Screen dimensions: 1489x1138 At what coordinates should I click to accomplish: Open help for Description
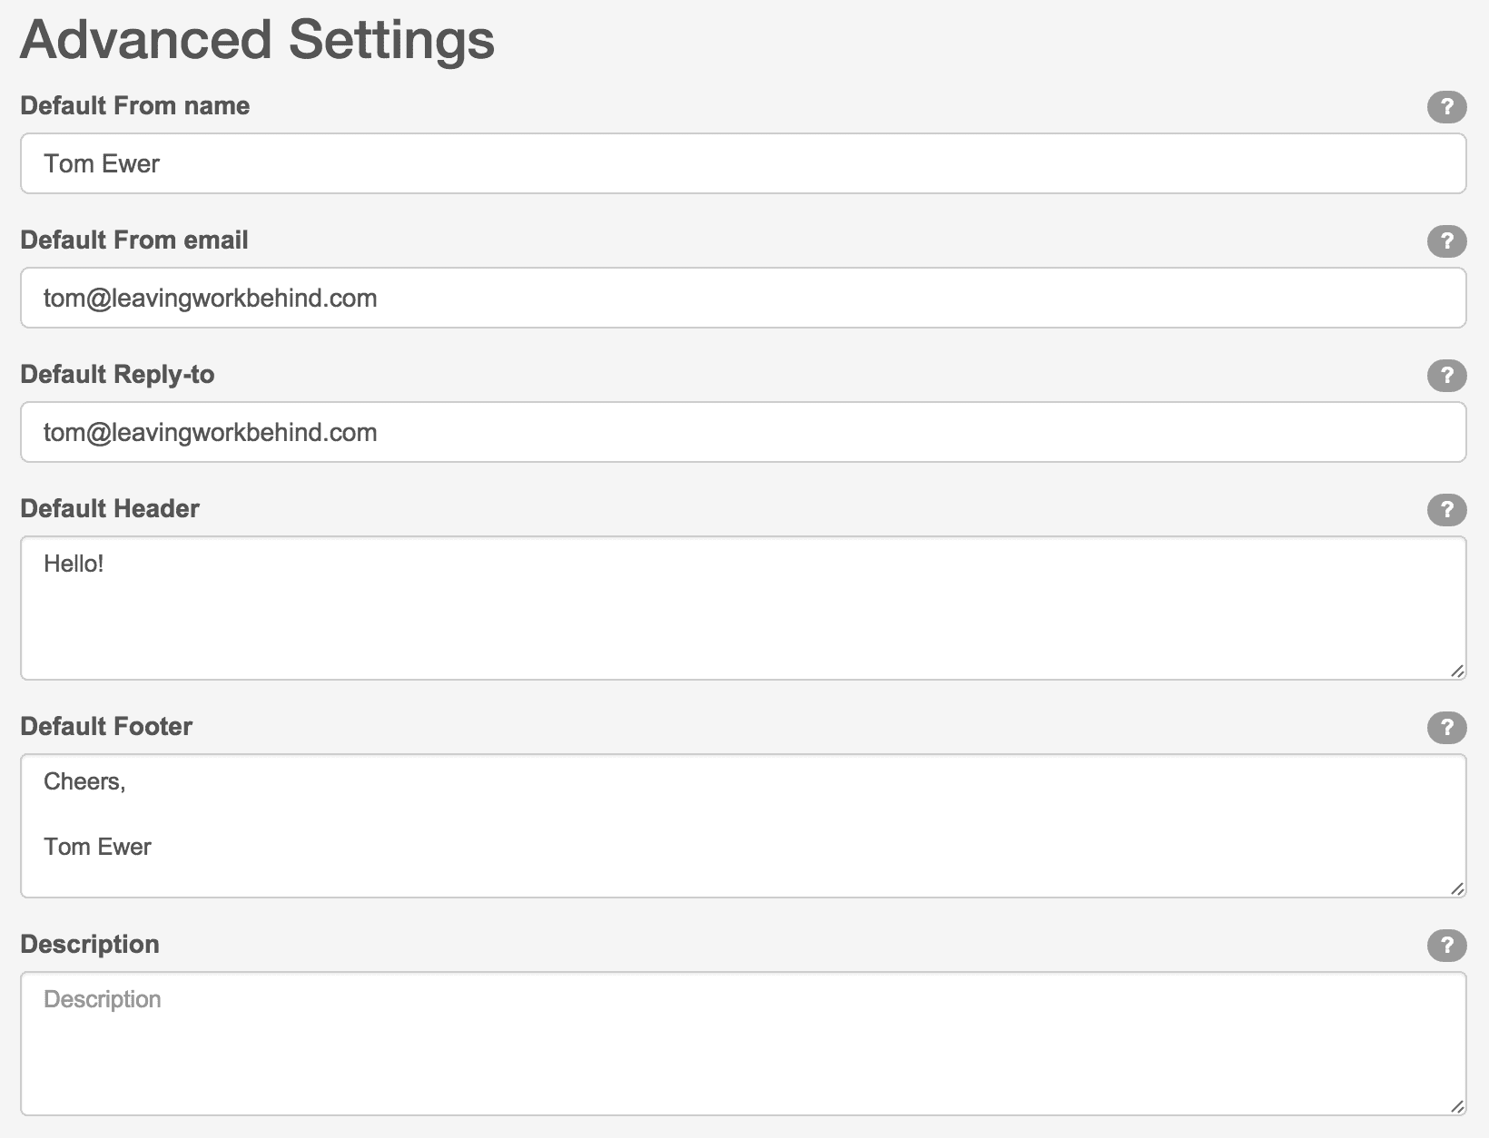(x=1445, y=946)
